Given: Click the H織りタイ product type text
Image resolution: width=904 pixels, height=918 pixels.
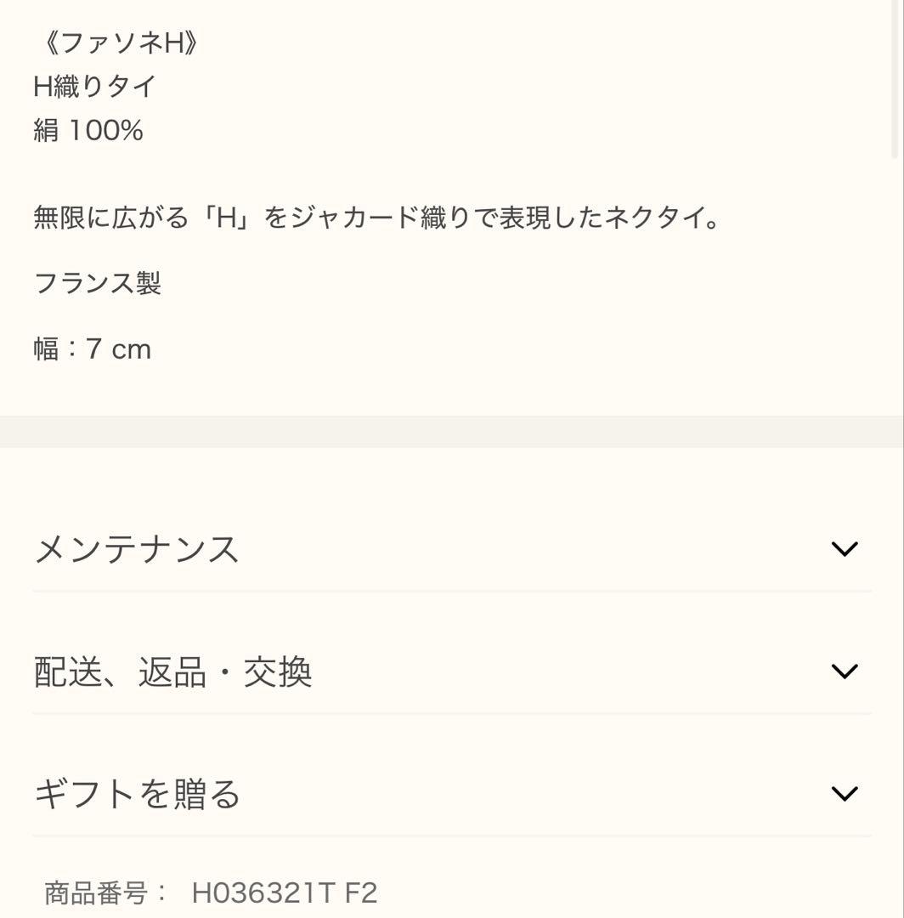Looking at the screenshot, I should point(95,86).
